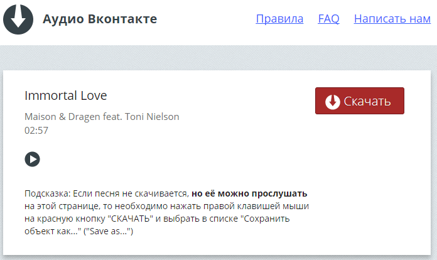The image size is (437, 260).
Task: Click the word "Подсказка" in the hint
Action: pos(45,193)
